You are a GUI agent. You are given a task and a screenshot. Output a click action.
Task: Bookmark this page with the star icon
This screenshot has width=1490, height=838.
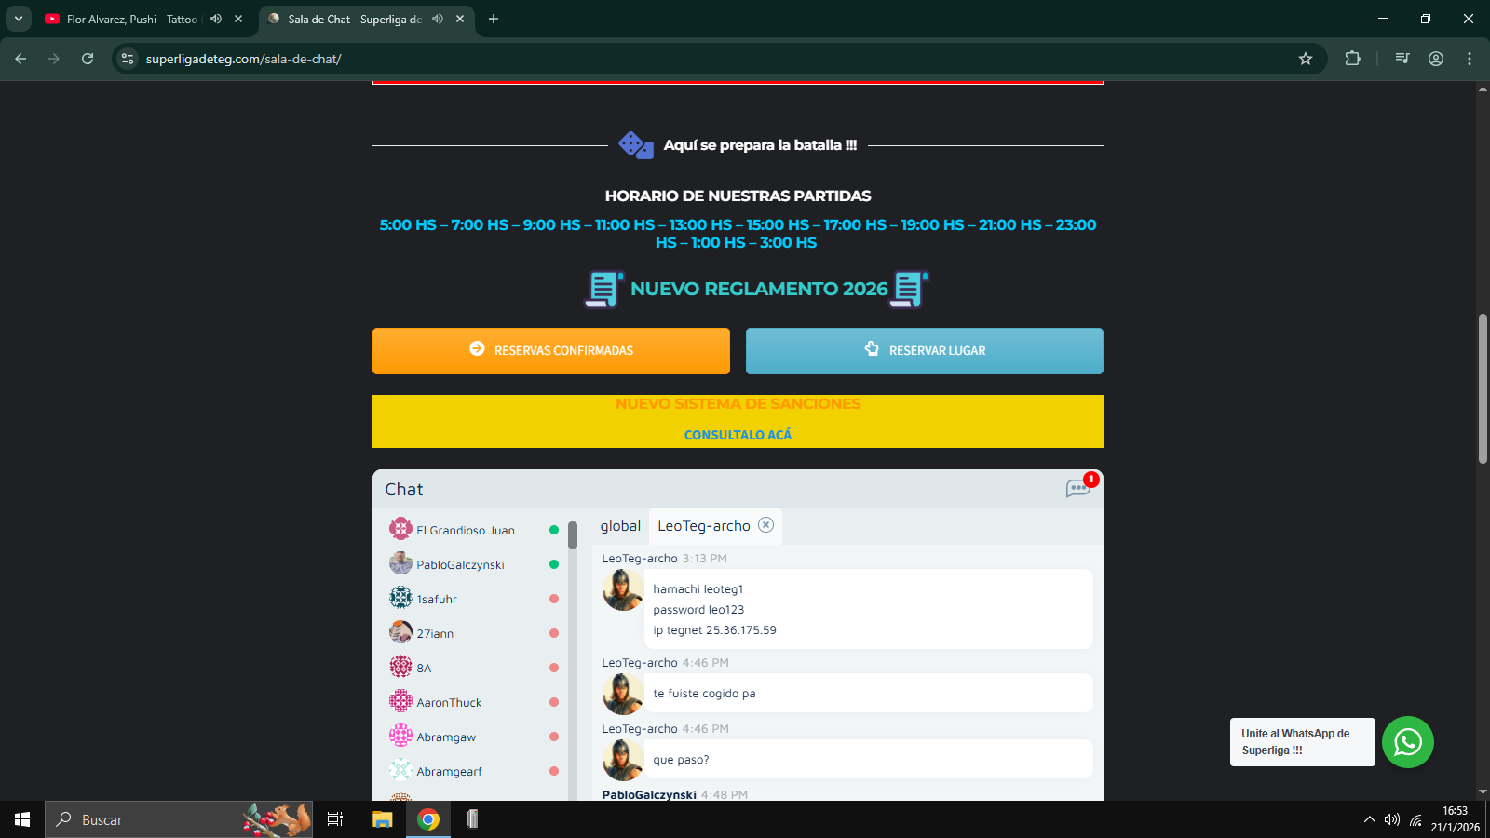pyautogui.click(x=1306, y=59)
